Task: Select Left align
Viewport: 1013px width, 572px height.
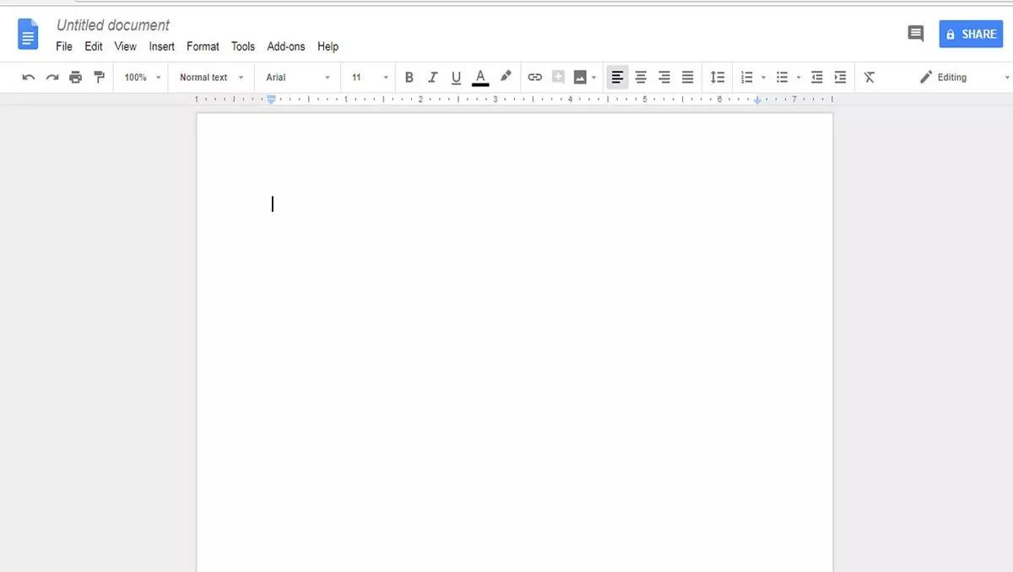Action: coord(617,77)
